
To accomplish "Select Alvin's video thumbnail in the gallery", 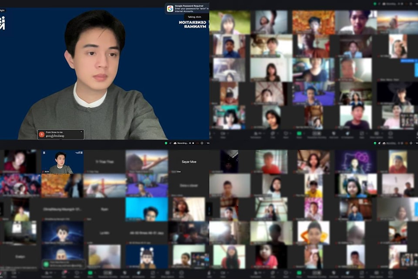I will 63,161.
